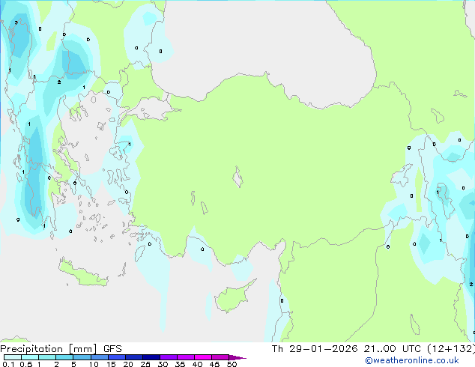
Task: Click the weatheronline.co.uk copyright link
Action: click(411, 360)
